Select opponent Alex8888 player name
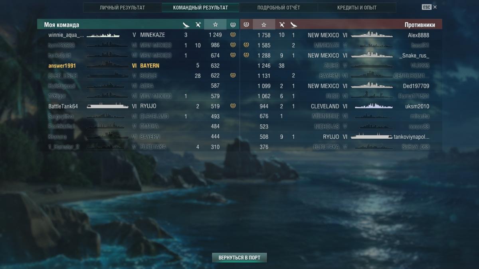The image size is (479, 269). [x=418, y=35]
